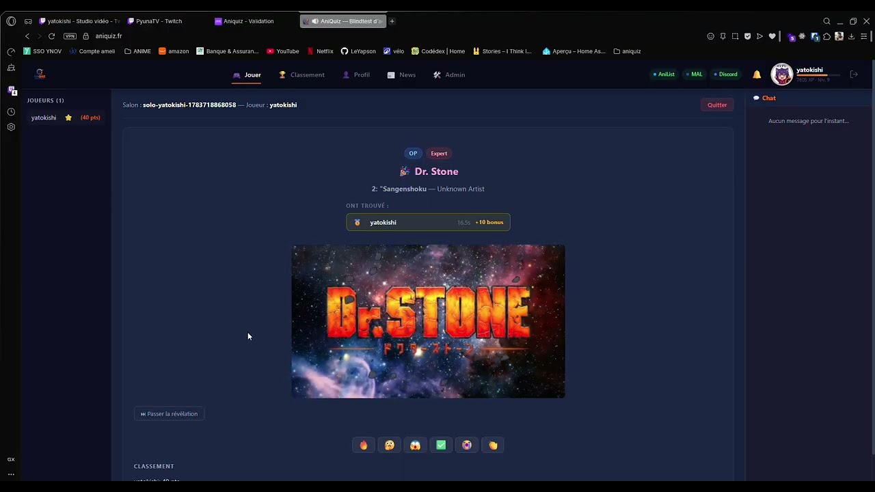Click the Dr. Stone title image
The height and width of the screenshot is (492, 875).
coord(429,321)
